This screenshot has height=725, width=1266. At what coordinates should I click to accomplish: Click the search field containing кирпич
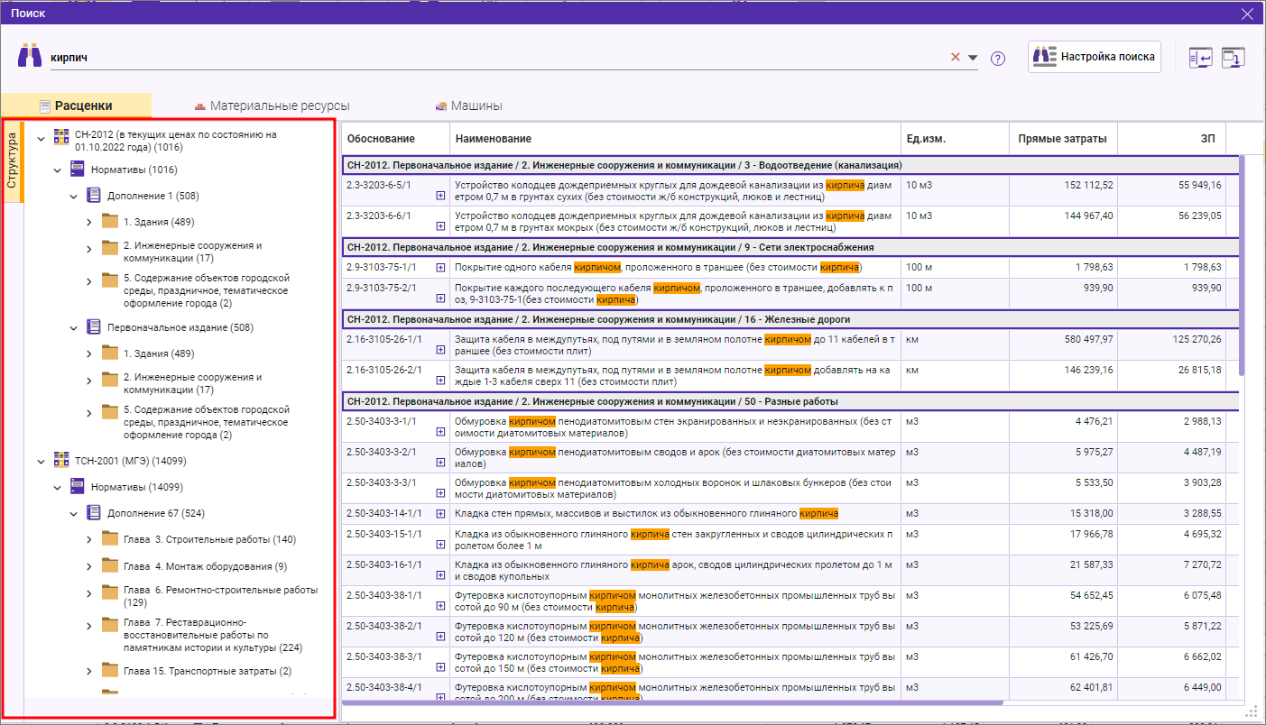(496, 57)
